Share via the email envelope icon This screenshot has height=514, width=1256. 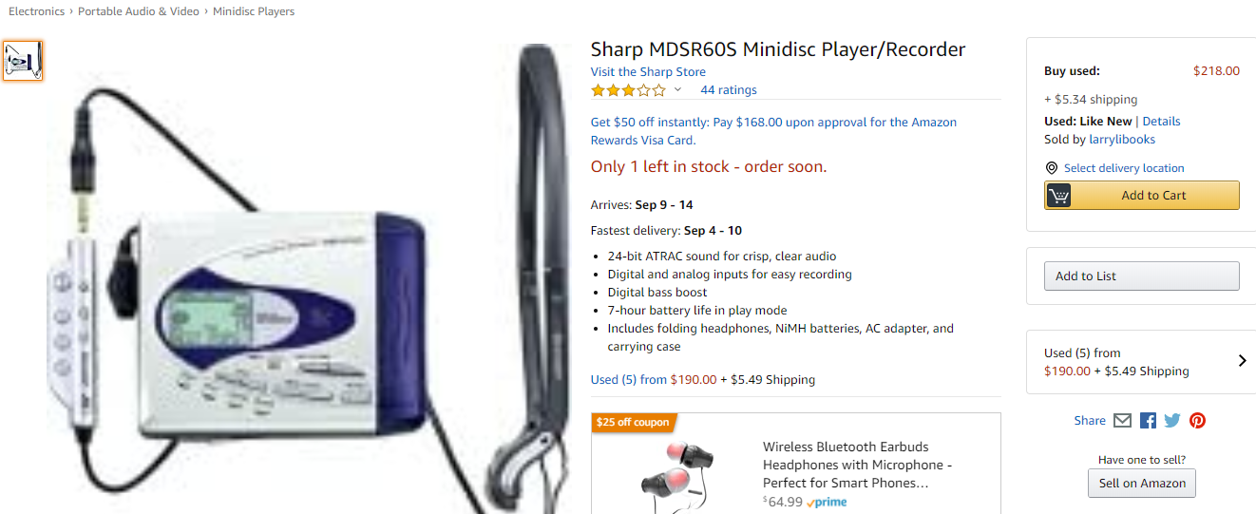pos(1123,421)
